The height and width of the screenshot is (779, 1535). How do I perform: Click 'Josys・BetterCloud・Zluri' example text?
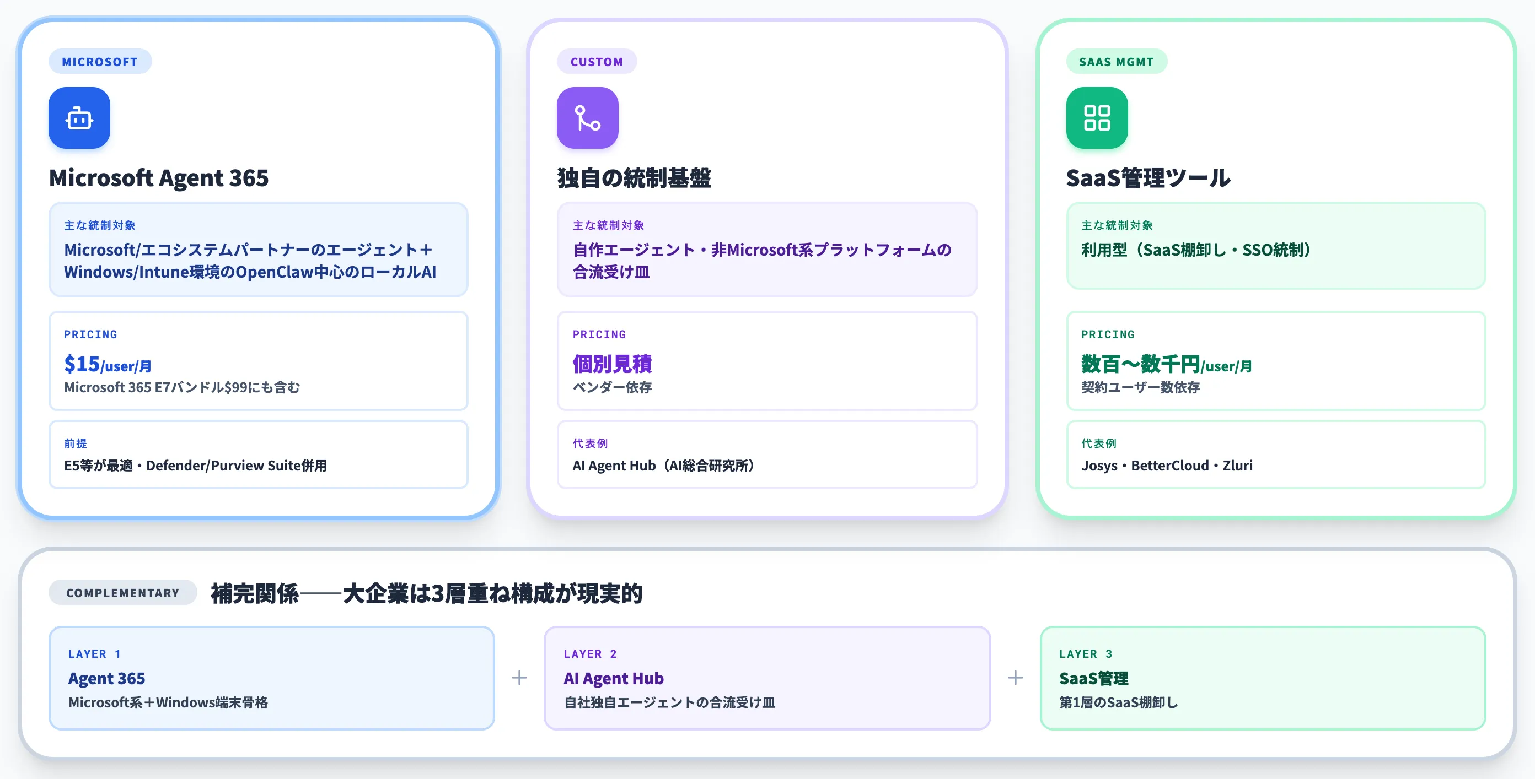point(1167,465)
